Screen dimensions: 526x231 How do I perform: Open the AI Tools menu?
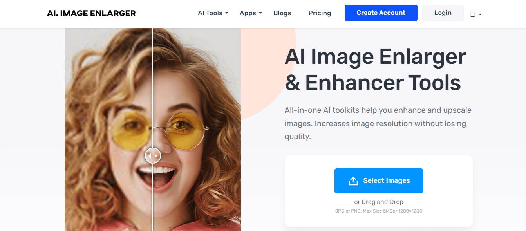click(x=210, y=13)
